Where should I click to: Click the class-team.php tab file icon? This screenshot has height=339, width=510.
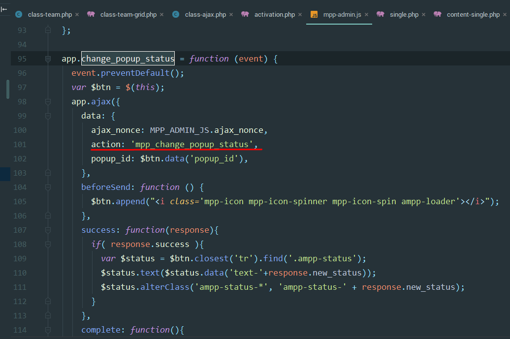[19, 14]
